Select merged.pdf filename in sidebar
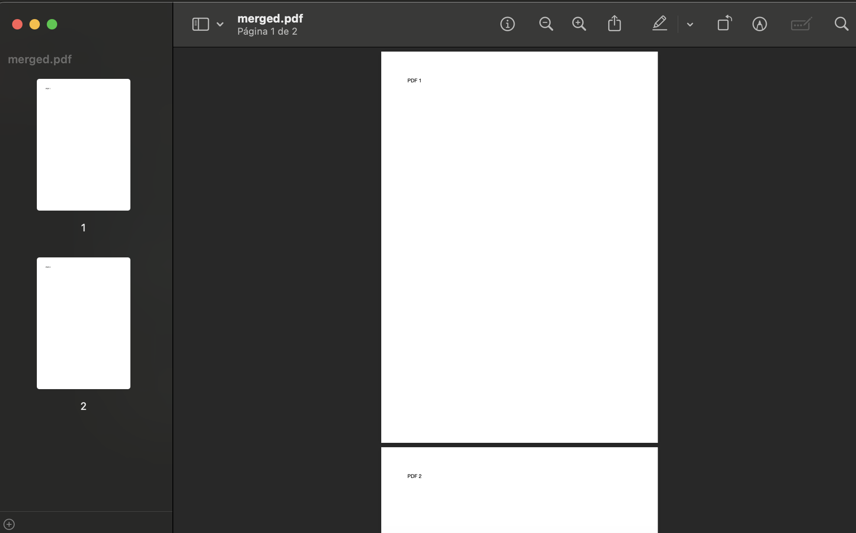Image resolution: width=856 pixels, height=533 pixels. (x=40, y=59)
